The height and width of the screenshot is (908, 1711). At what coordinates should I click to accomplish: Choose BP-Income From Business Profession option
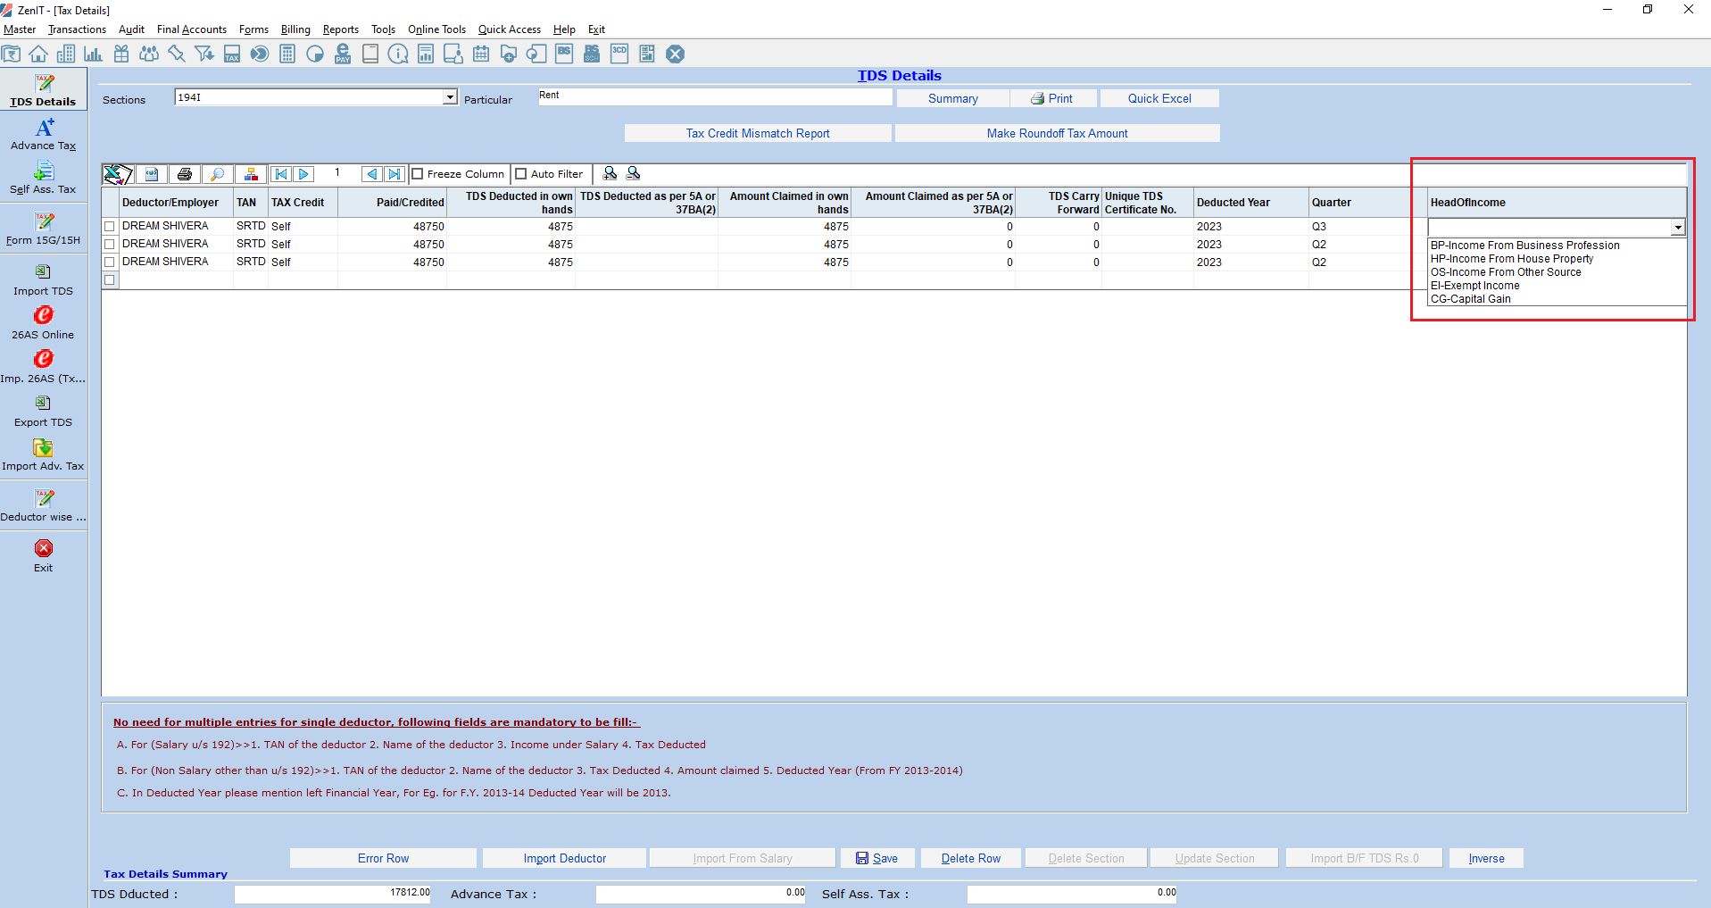click(x=1524, y=246)
